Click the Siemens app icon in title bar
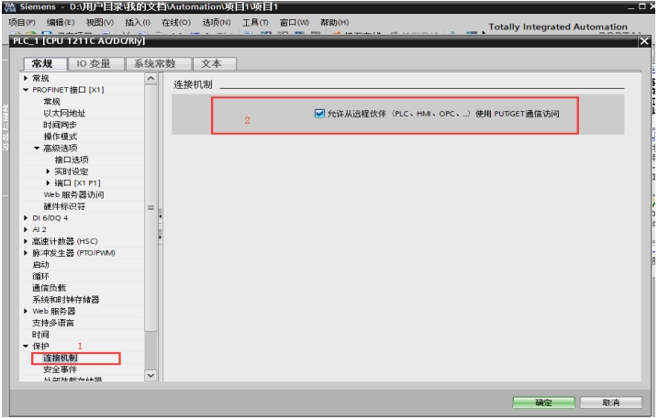Viewport: 658px width, 419px height. tap(9, 7)
